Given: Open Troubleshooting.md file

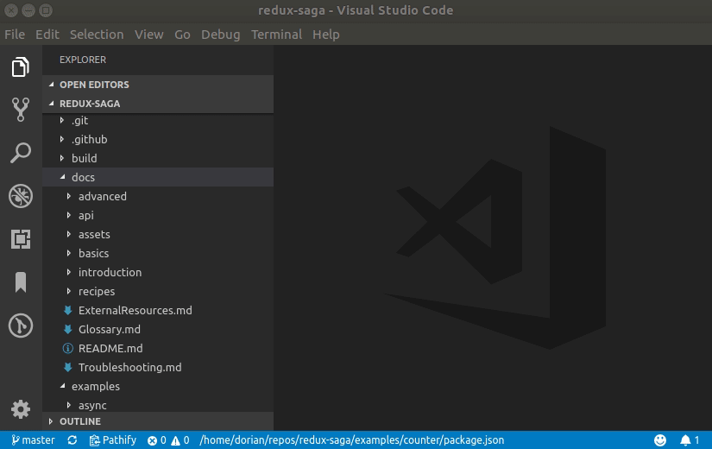Looking at the screenshot, I should (x=158, y=367).
